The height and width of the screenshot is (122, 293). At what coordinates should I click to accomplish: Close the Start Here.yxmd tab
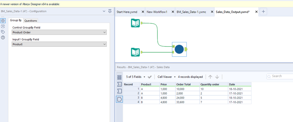[x=143, y=12]
